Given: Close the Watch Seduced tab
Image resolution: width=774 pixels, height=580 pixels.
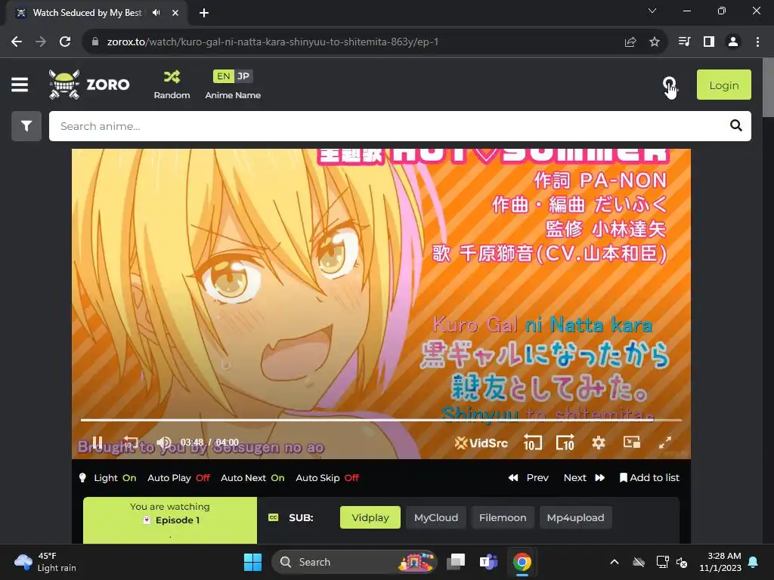Looking at the screenshot, I should click(175, 13).
